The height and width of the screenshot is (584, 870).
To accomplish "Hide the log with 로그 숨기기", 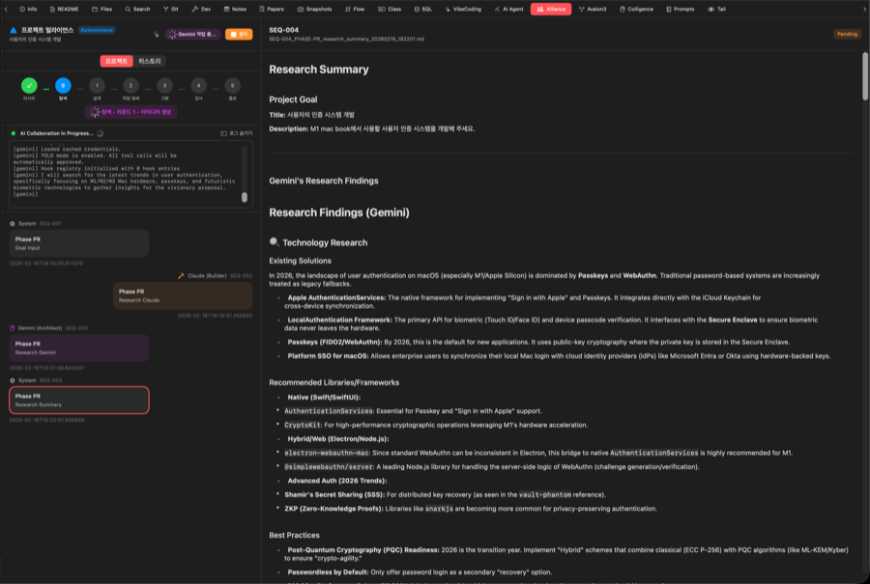I will click(236, 133).
